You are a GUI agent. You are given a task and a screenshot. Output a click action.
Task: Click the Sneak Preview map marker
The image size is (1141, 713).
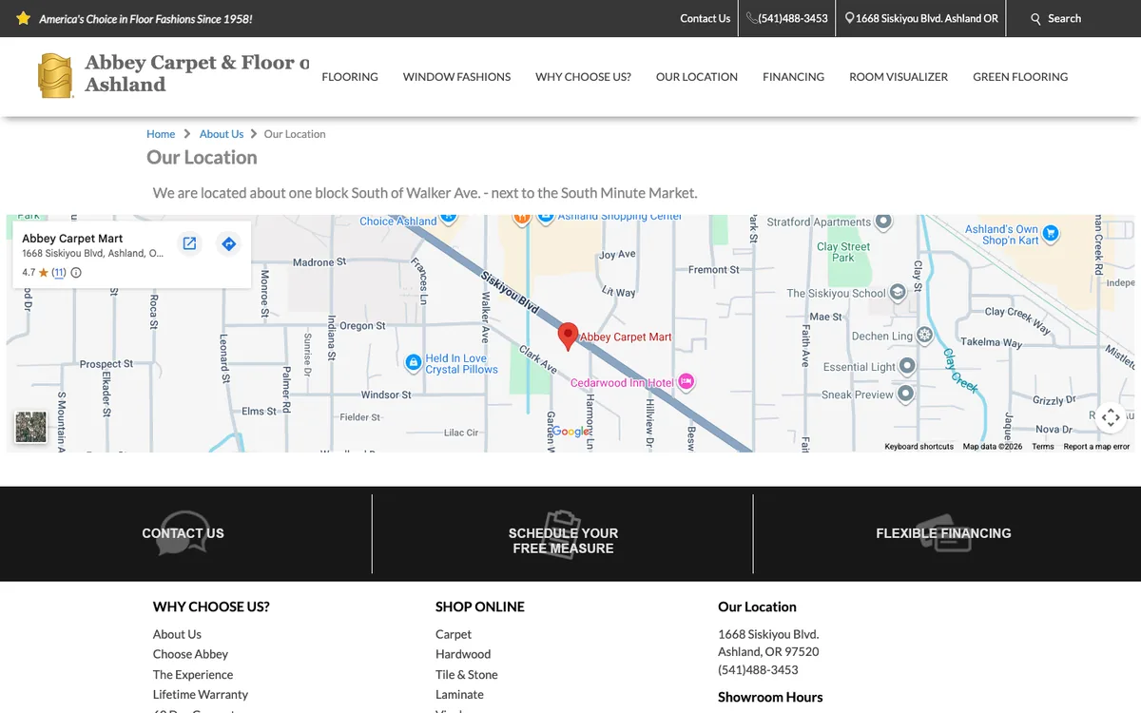tap(905, 393)
